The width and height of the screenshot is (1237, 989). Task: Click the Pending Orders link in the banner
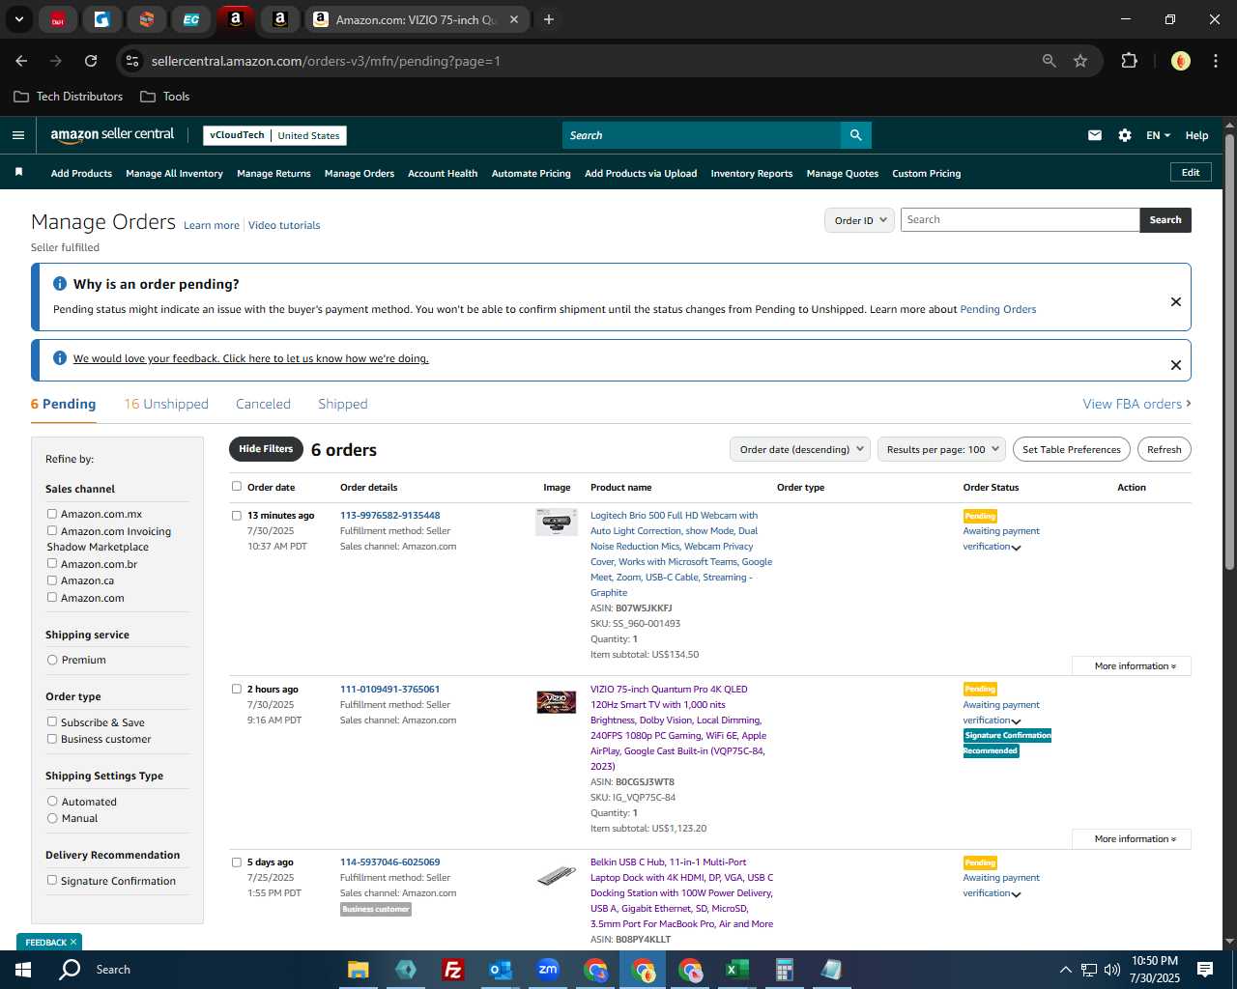997,309
